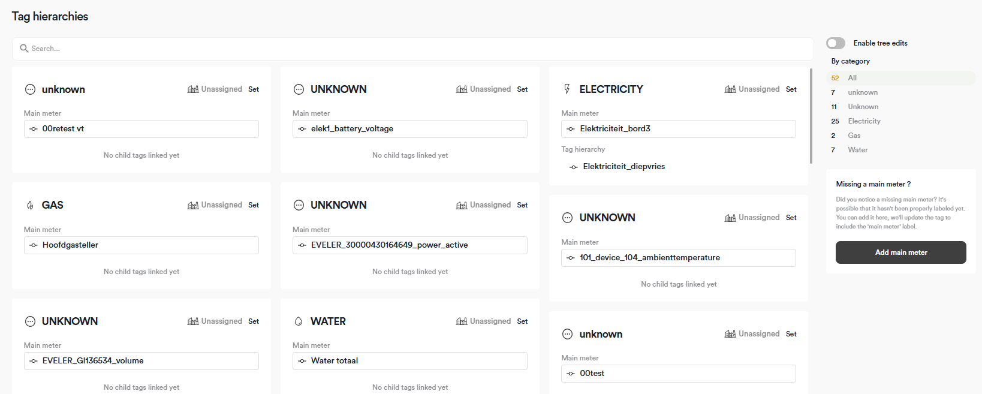Click the meter icon beside Elektriciteit_diepvries
This screenshot has height=394, width=982.
574,167
